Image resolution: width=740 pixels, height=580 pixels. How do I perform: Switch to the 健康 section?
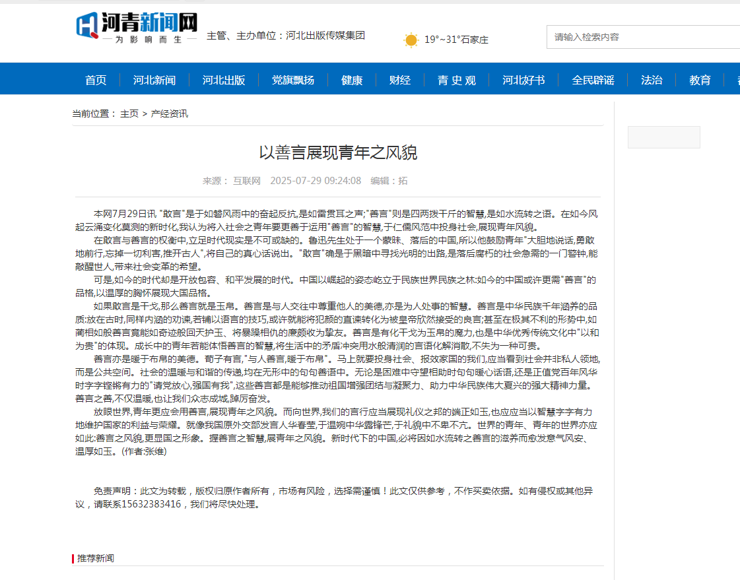coord(352,80)
